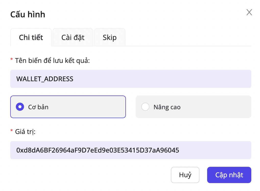
Task: Click empty space inside Nâng cao card
Action: click(x=217, y=107)
